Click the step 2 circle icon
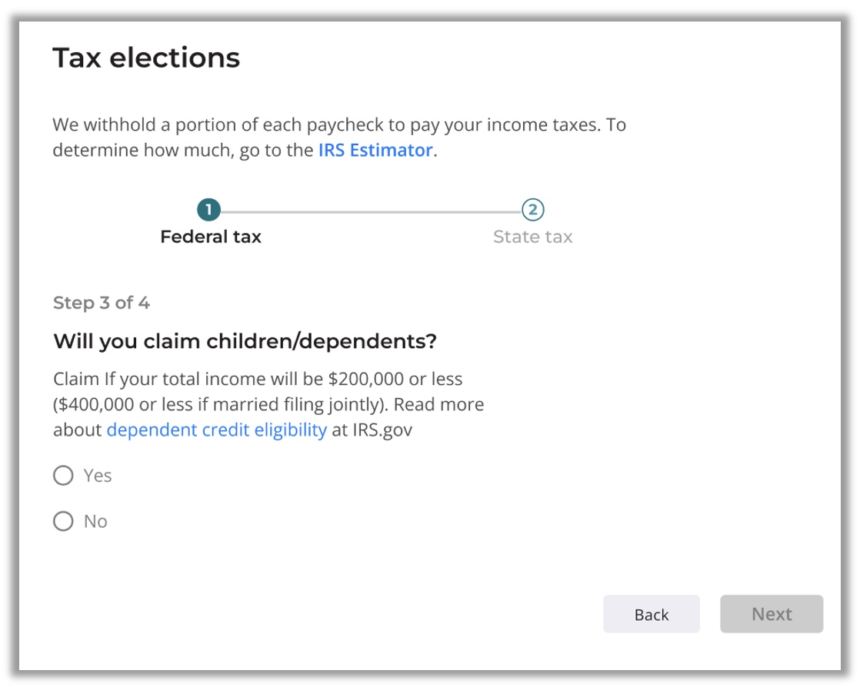860x687 pixels. click(x=532, y=210)
